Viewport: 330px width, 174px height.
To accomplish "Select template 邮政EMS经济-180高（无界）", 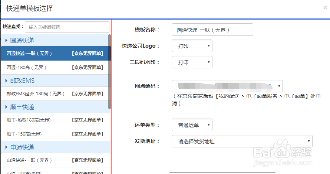I will (56, 94).
